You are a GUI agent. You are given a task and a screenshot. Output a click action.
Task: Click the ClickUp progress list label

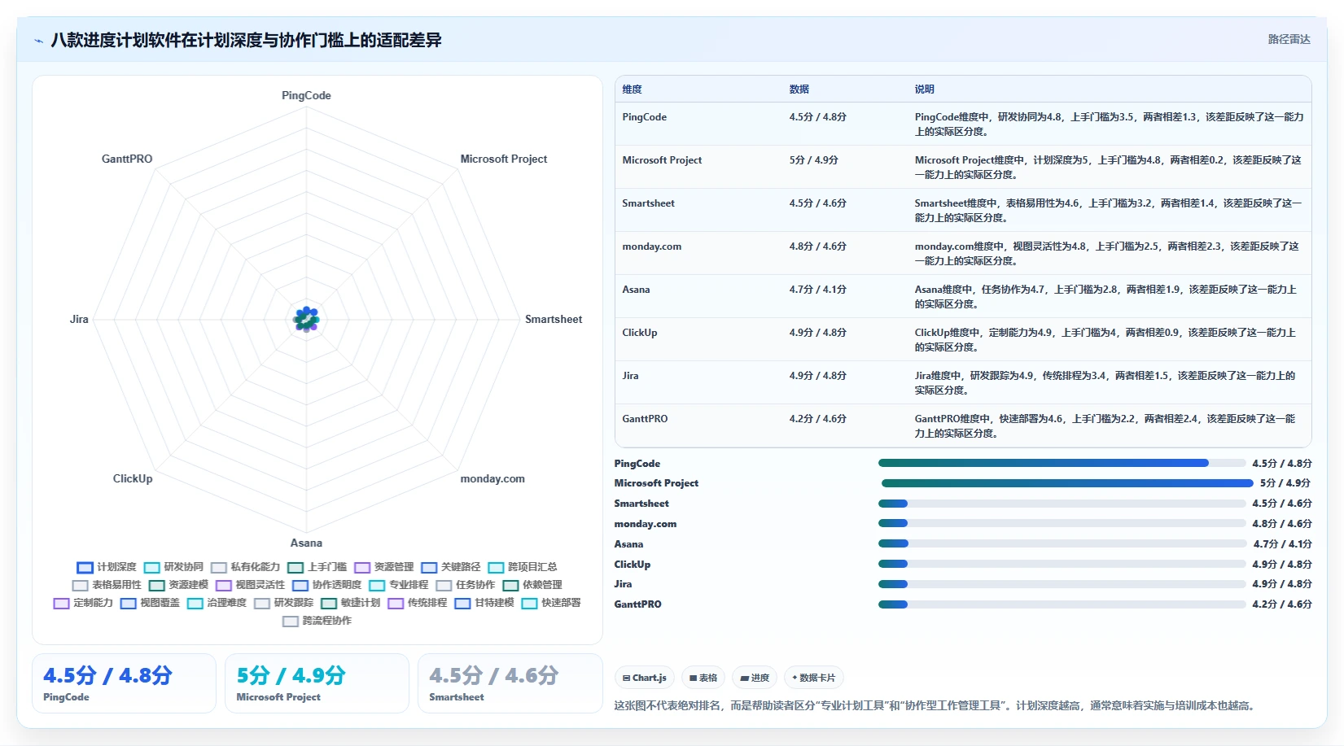point(632,565)
